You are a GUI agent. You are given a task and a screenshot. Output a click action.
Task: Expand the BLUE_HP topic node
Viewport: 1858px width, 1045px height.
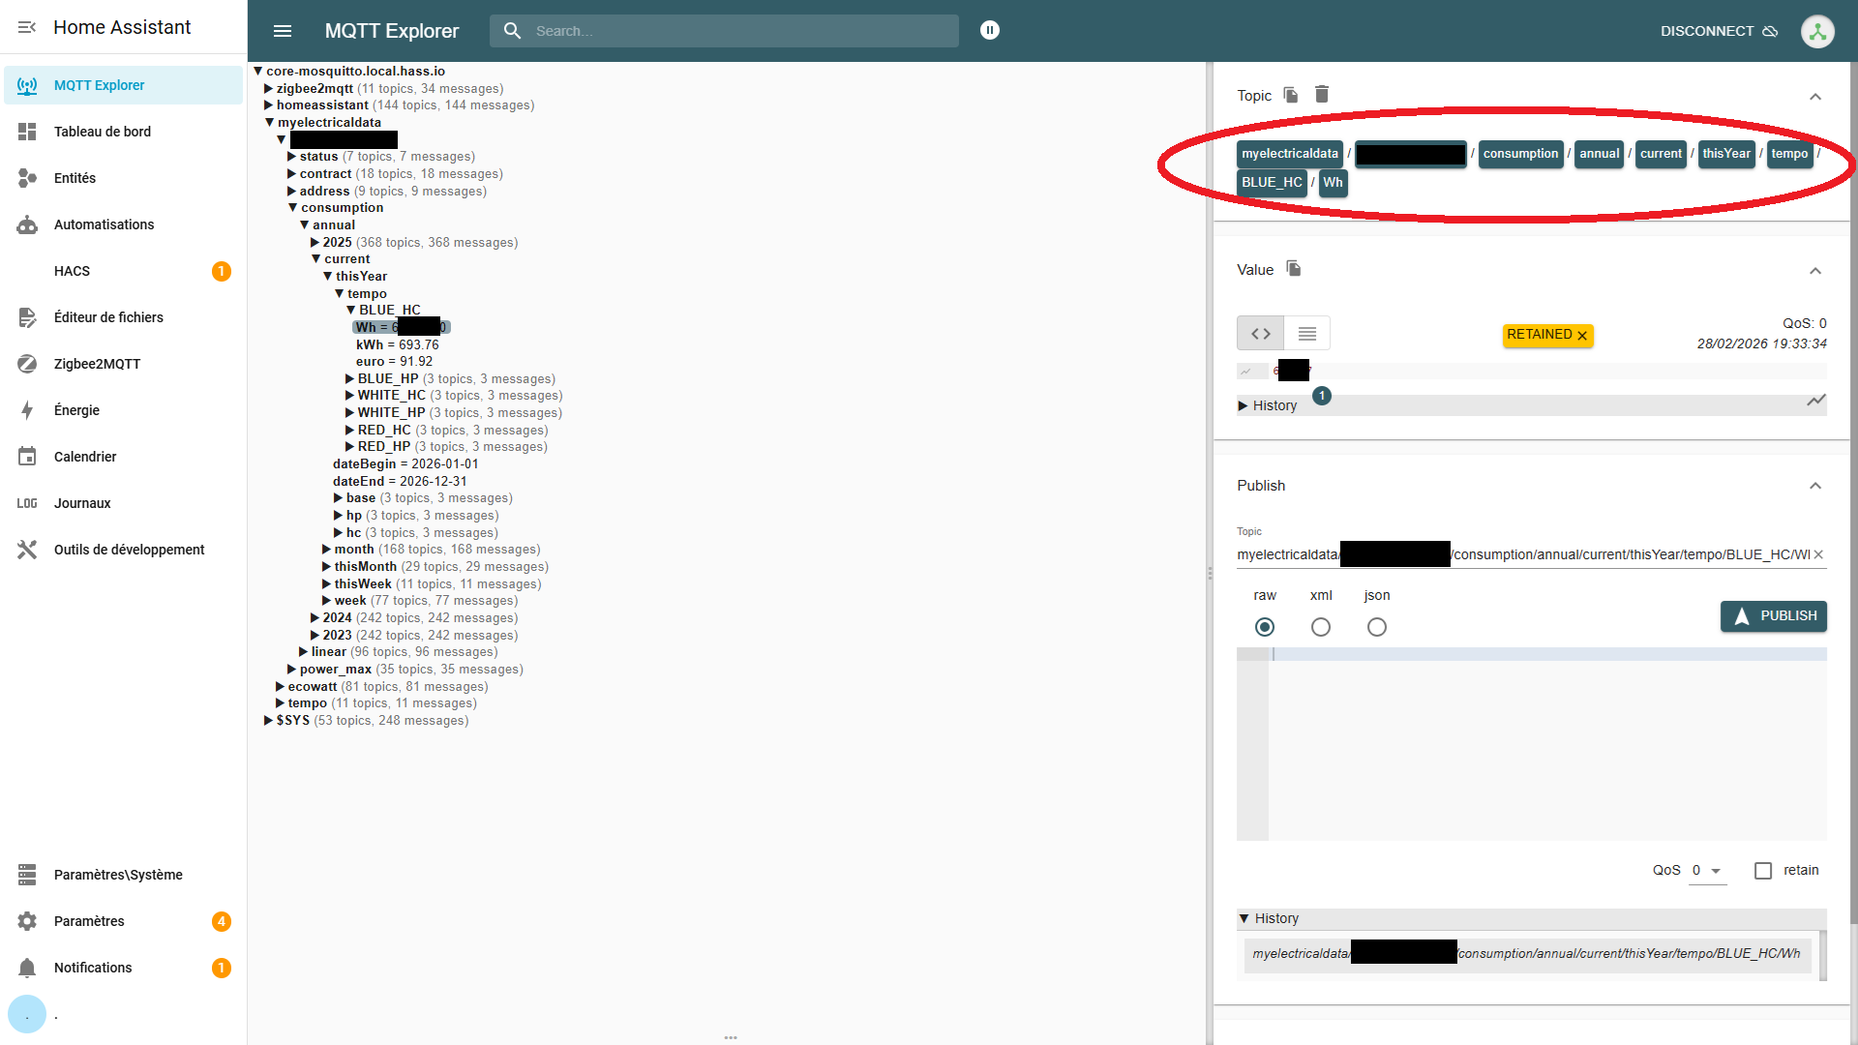350,379
